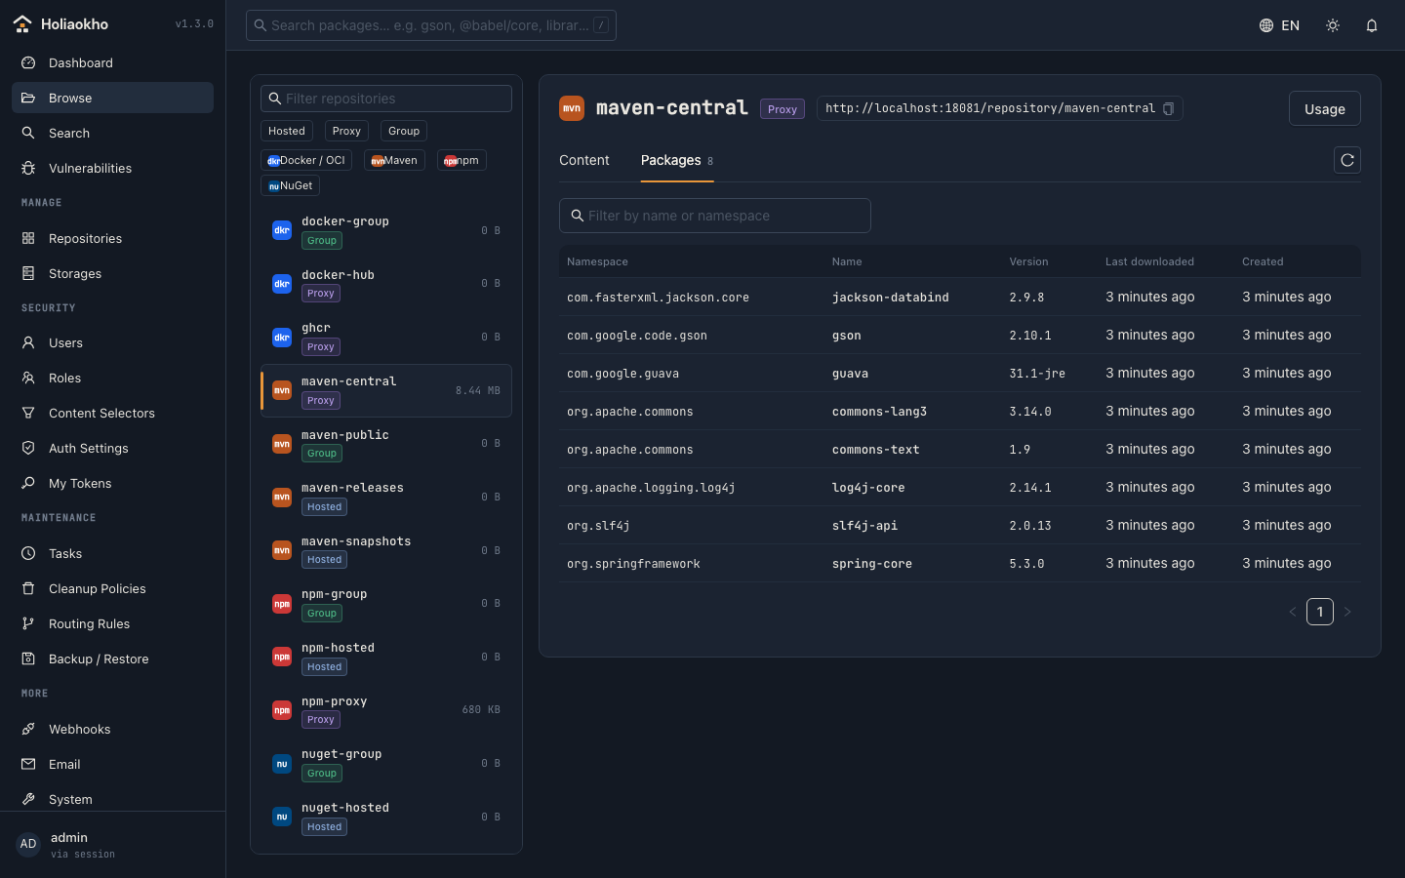Copy the maven-central repository URL
This screenshot has width=1405, height=878.
click(1169, 108)
